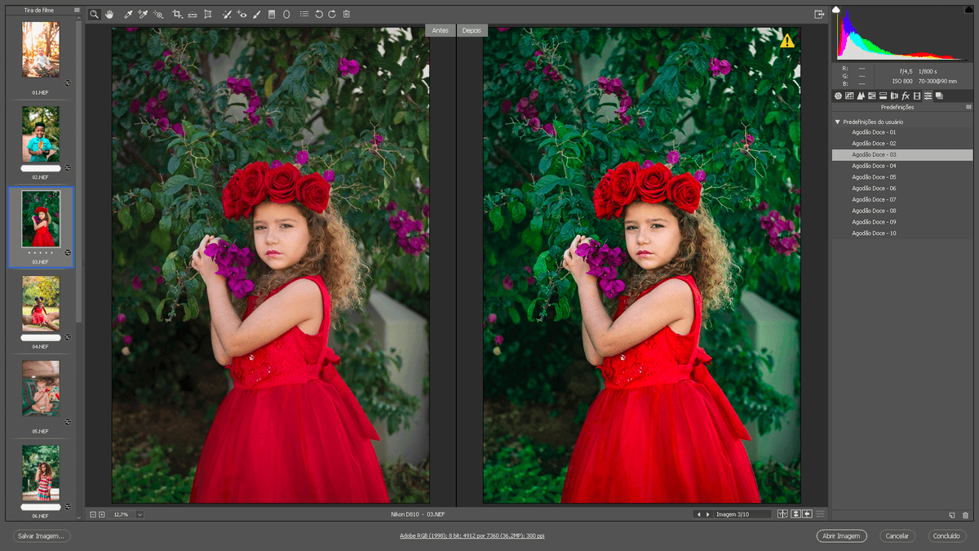Open the Tone Curve panel tab
The image size is (979, 551).
849,96
